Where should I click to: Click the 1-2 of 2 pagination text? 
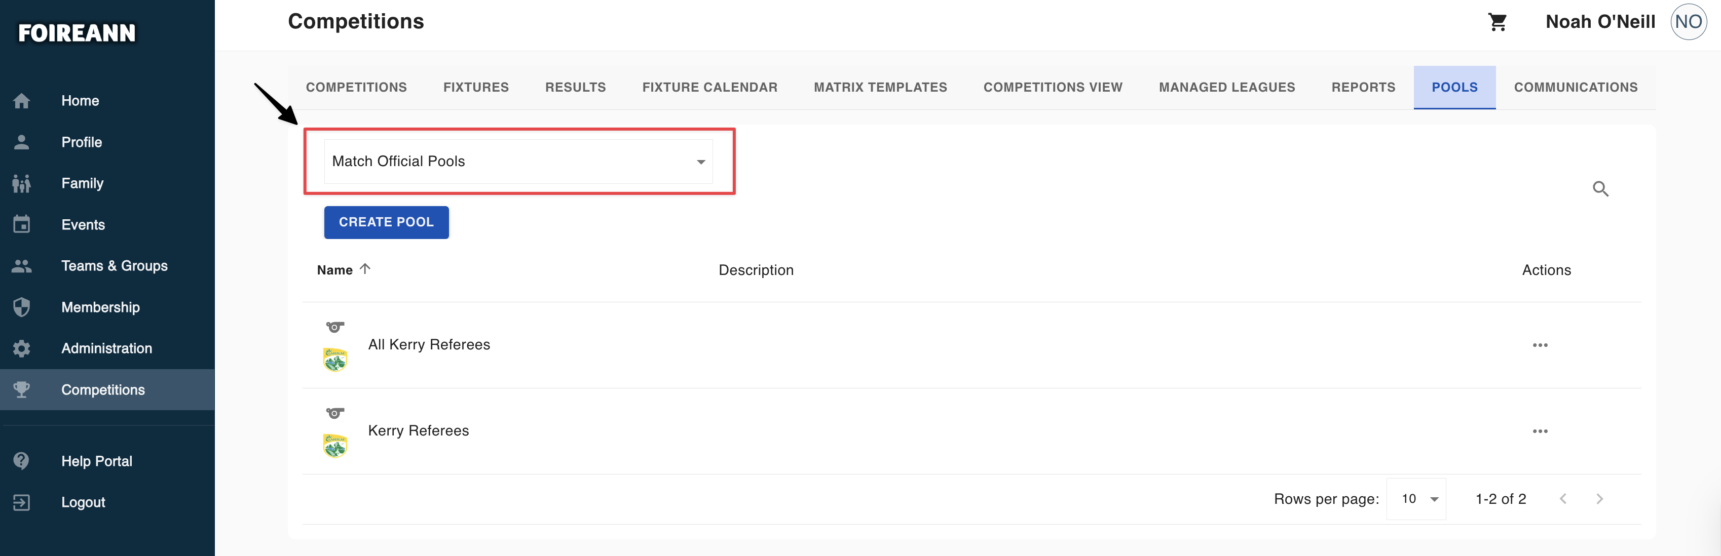[x=1501, y=499]
